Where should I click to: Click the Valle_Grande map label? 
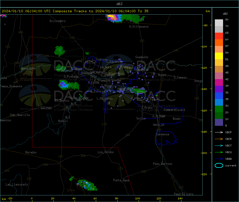(79, 98)
